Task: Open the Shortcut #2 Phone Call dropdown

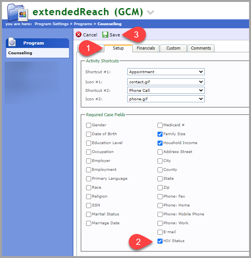Action: (166, 90)
